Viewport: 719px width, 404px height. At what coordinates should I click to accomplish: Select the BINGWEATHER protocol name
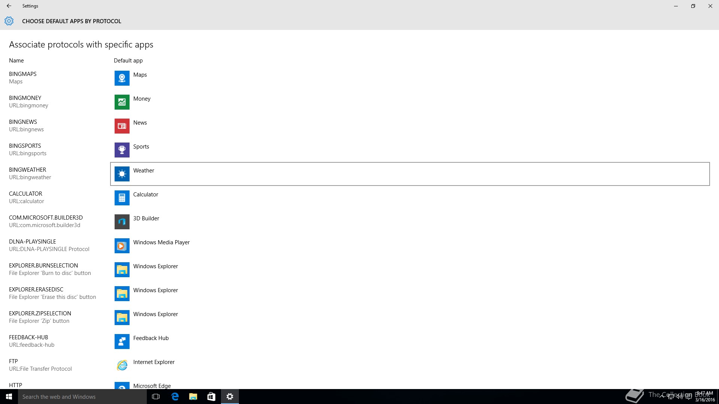click(28, 170)
